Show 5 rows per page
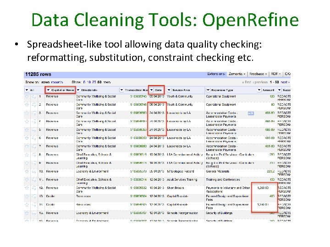The width and height of the screenshot is (330, 247). coord(84,82)
